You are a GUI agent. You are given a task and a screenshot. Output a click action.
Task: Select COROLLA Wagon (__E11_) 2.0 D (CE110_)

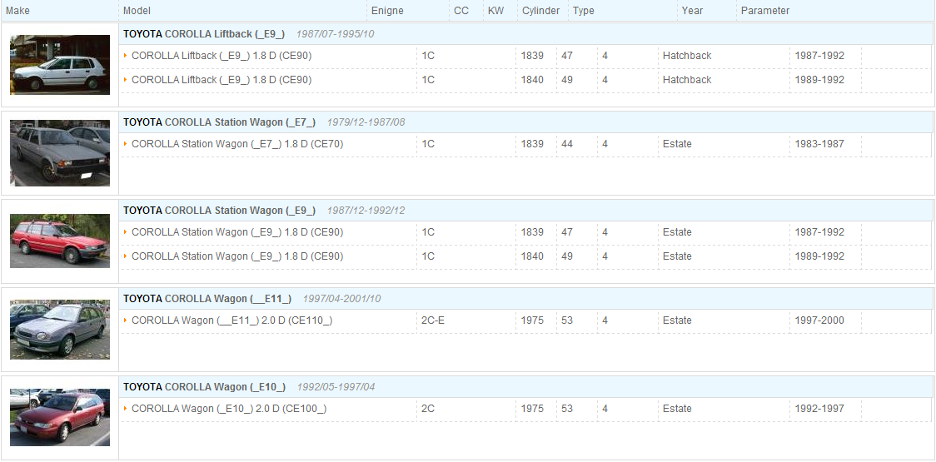click(232, 320)
